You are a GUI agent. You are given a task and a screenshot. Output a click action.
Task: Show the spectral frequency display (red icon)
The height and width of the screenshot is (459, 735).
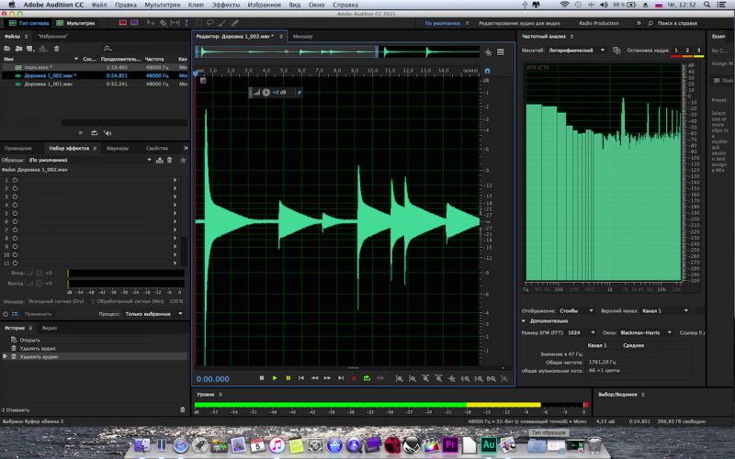[x=123, y=22]
